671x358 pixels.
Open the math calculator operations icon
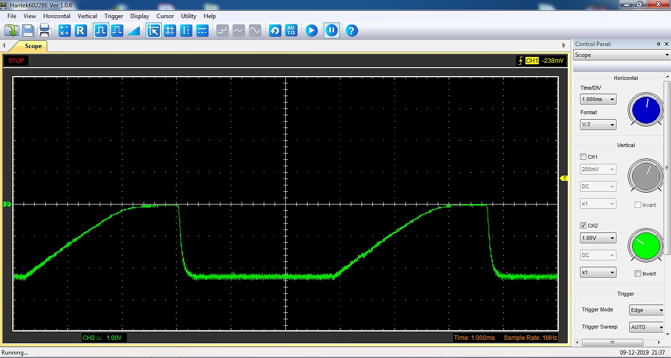tap(64, 31)
